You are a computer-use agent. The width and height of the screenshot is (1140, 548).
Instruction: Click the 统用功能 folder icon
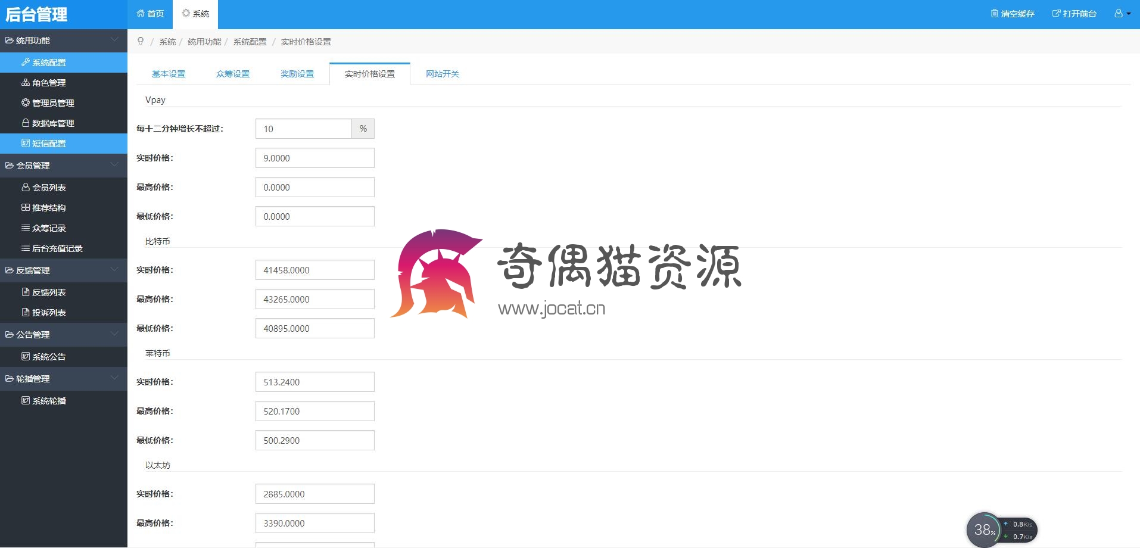click(10, 41)
